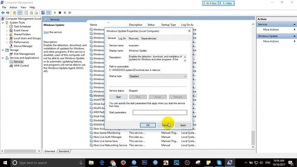Click the Pause Service toolbar icon
This screenshot has width=297, height=167.
[65, 13]
